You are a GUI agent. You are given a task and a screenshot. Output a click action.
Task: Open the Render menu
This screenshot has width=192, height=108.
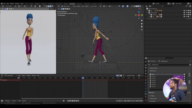pyautogui.click(x=12, y=4)
